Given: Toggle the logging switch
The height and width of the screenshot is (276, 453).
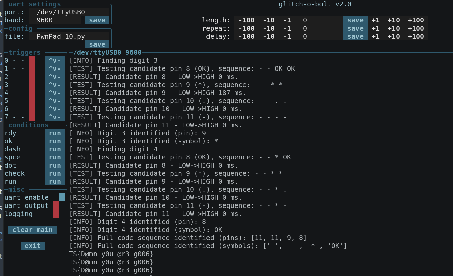Looking at the screenshot, I should (x=56, y=214).
